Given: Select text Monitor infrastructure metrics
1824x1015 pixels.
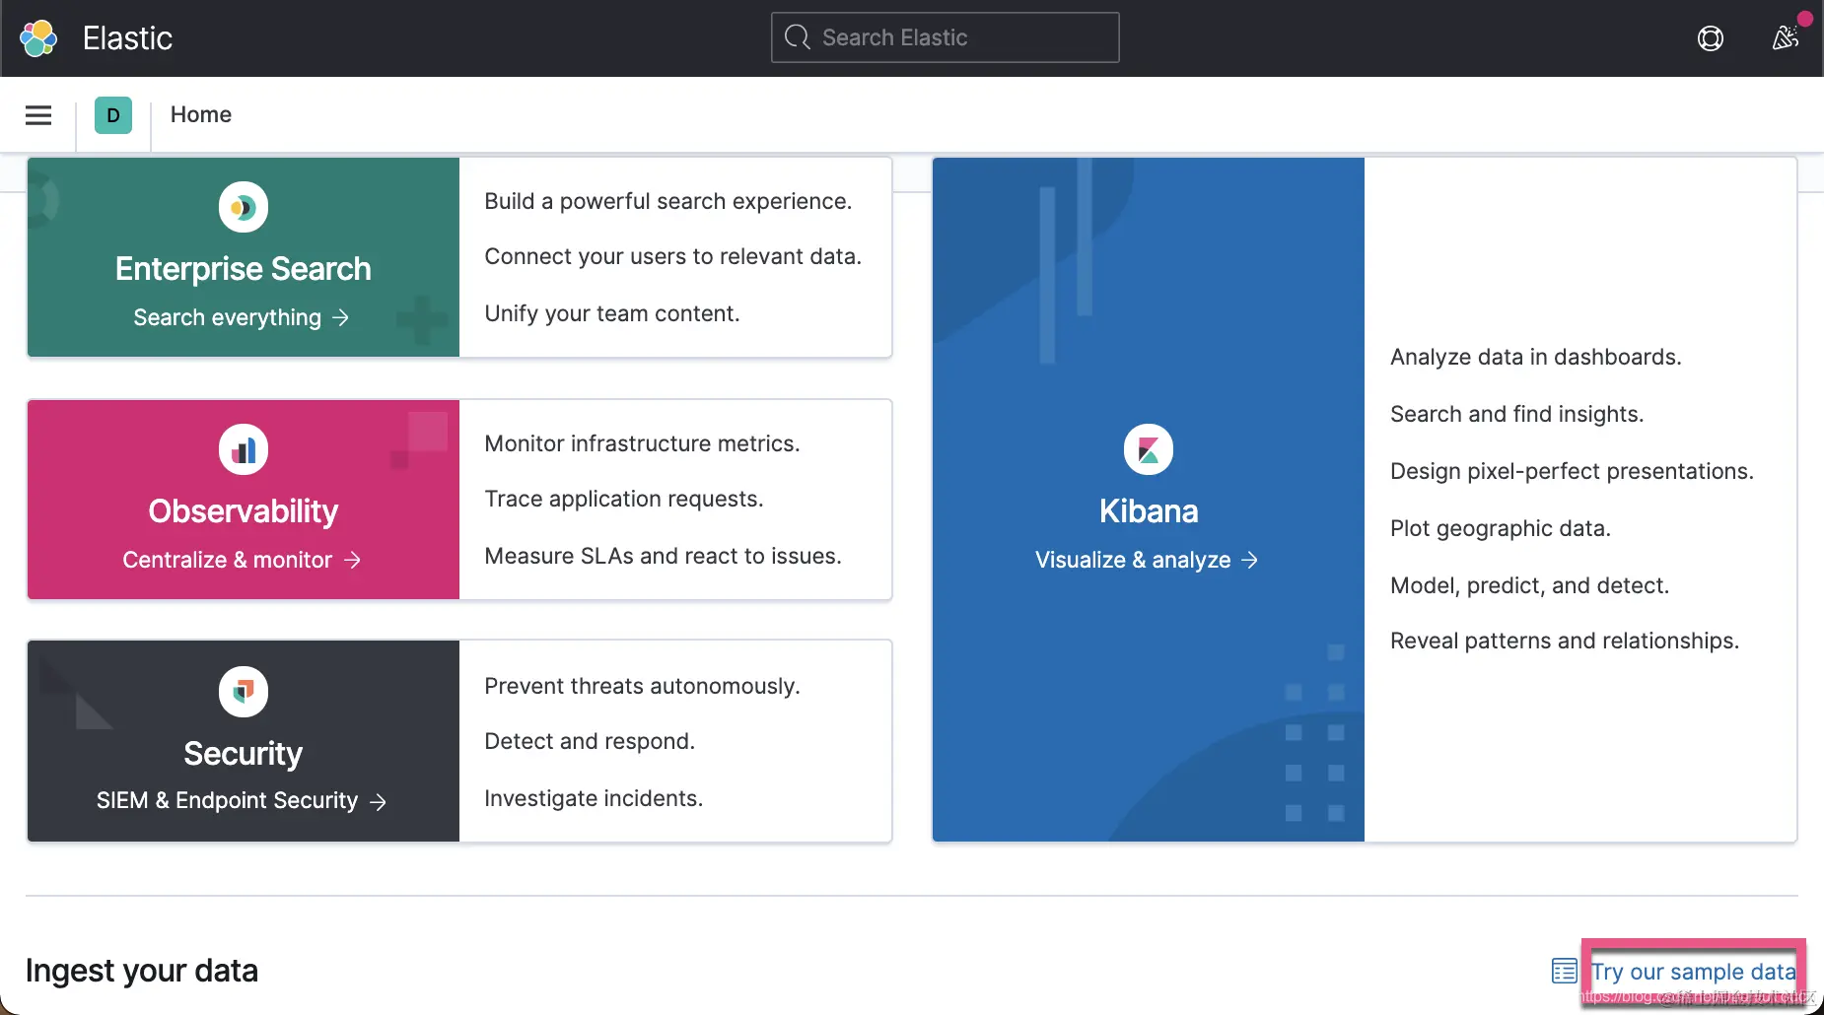Looking at the screenshot, I should 643,443.
